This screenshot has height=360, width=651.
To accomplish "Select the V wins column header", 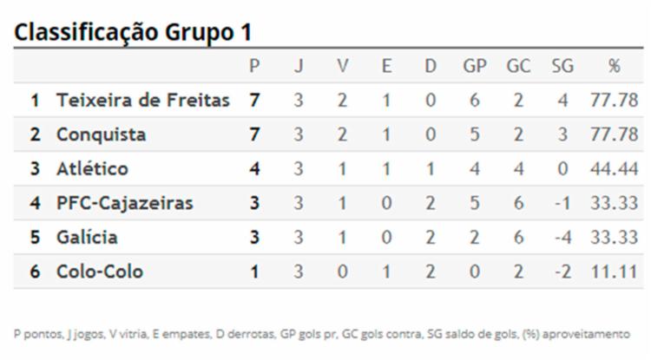I will 343,66.
